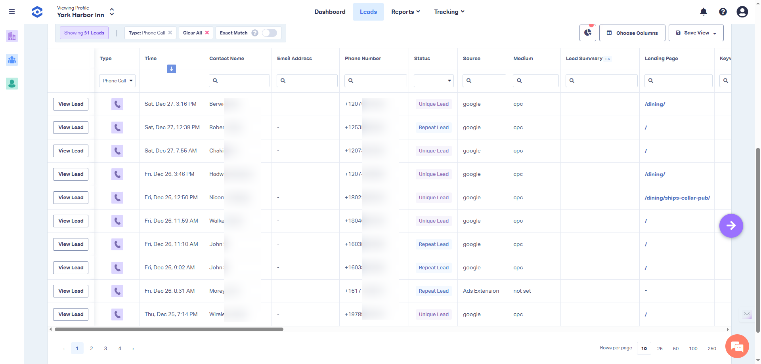This screenshot has height=364, width=761.
Task: Open the teams icon in the sidebar
Action: coord(11,60)
